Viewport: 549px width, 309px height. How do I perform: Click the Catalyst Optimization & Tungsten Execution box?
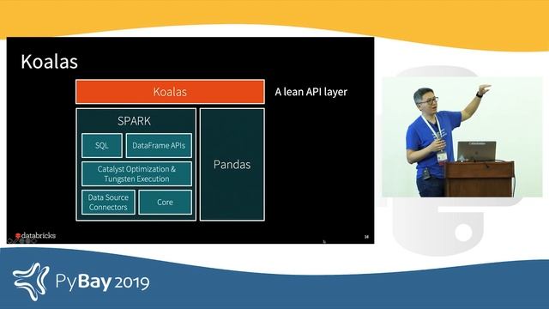point(136,173)
